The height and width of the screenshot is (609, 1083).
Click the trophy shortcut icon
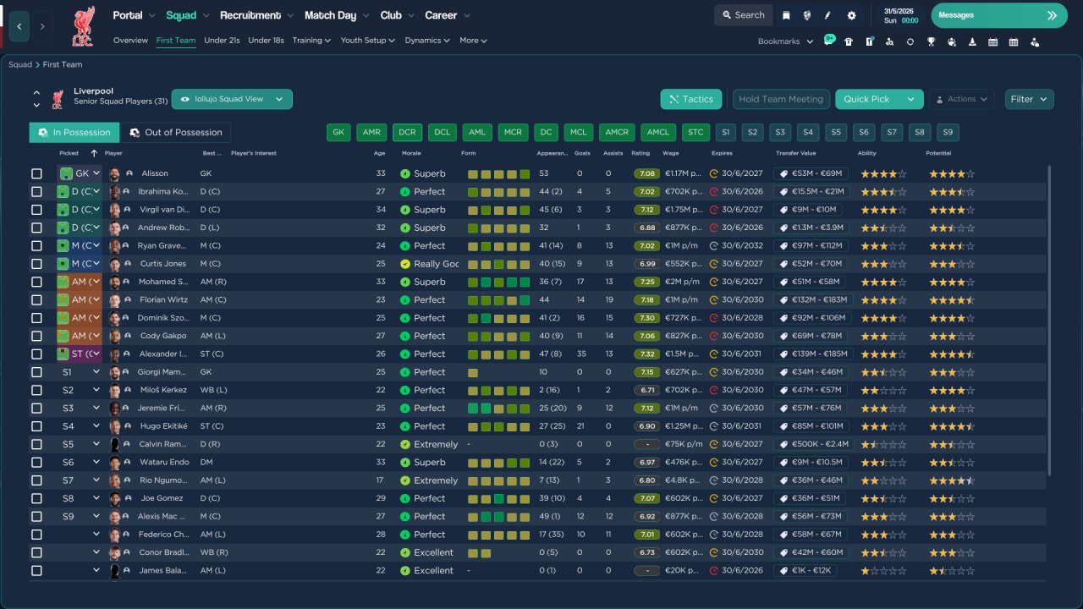tap(931, 41)
